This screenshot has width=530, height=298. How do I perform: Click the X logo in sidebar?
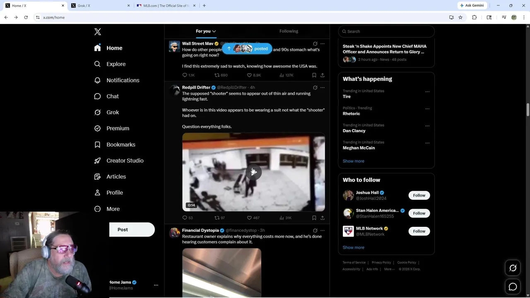98,32
